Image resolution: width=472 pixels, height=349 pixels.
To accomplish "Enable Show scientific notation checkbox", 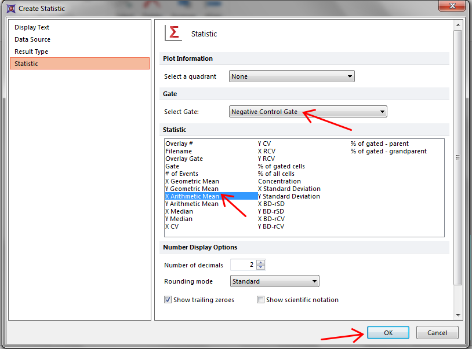I will coord(261,300).
